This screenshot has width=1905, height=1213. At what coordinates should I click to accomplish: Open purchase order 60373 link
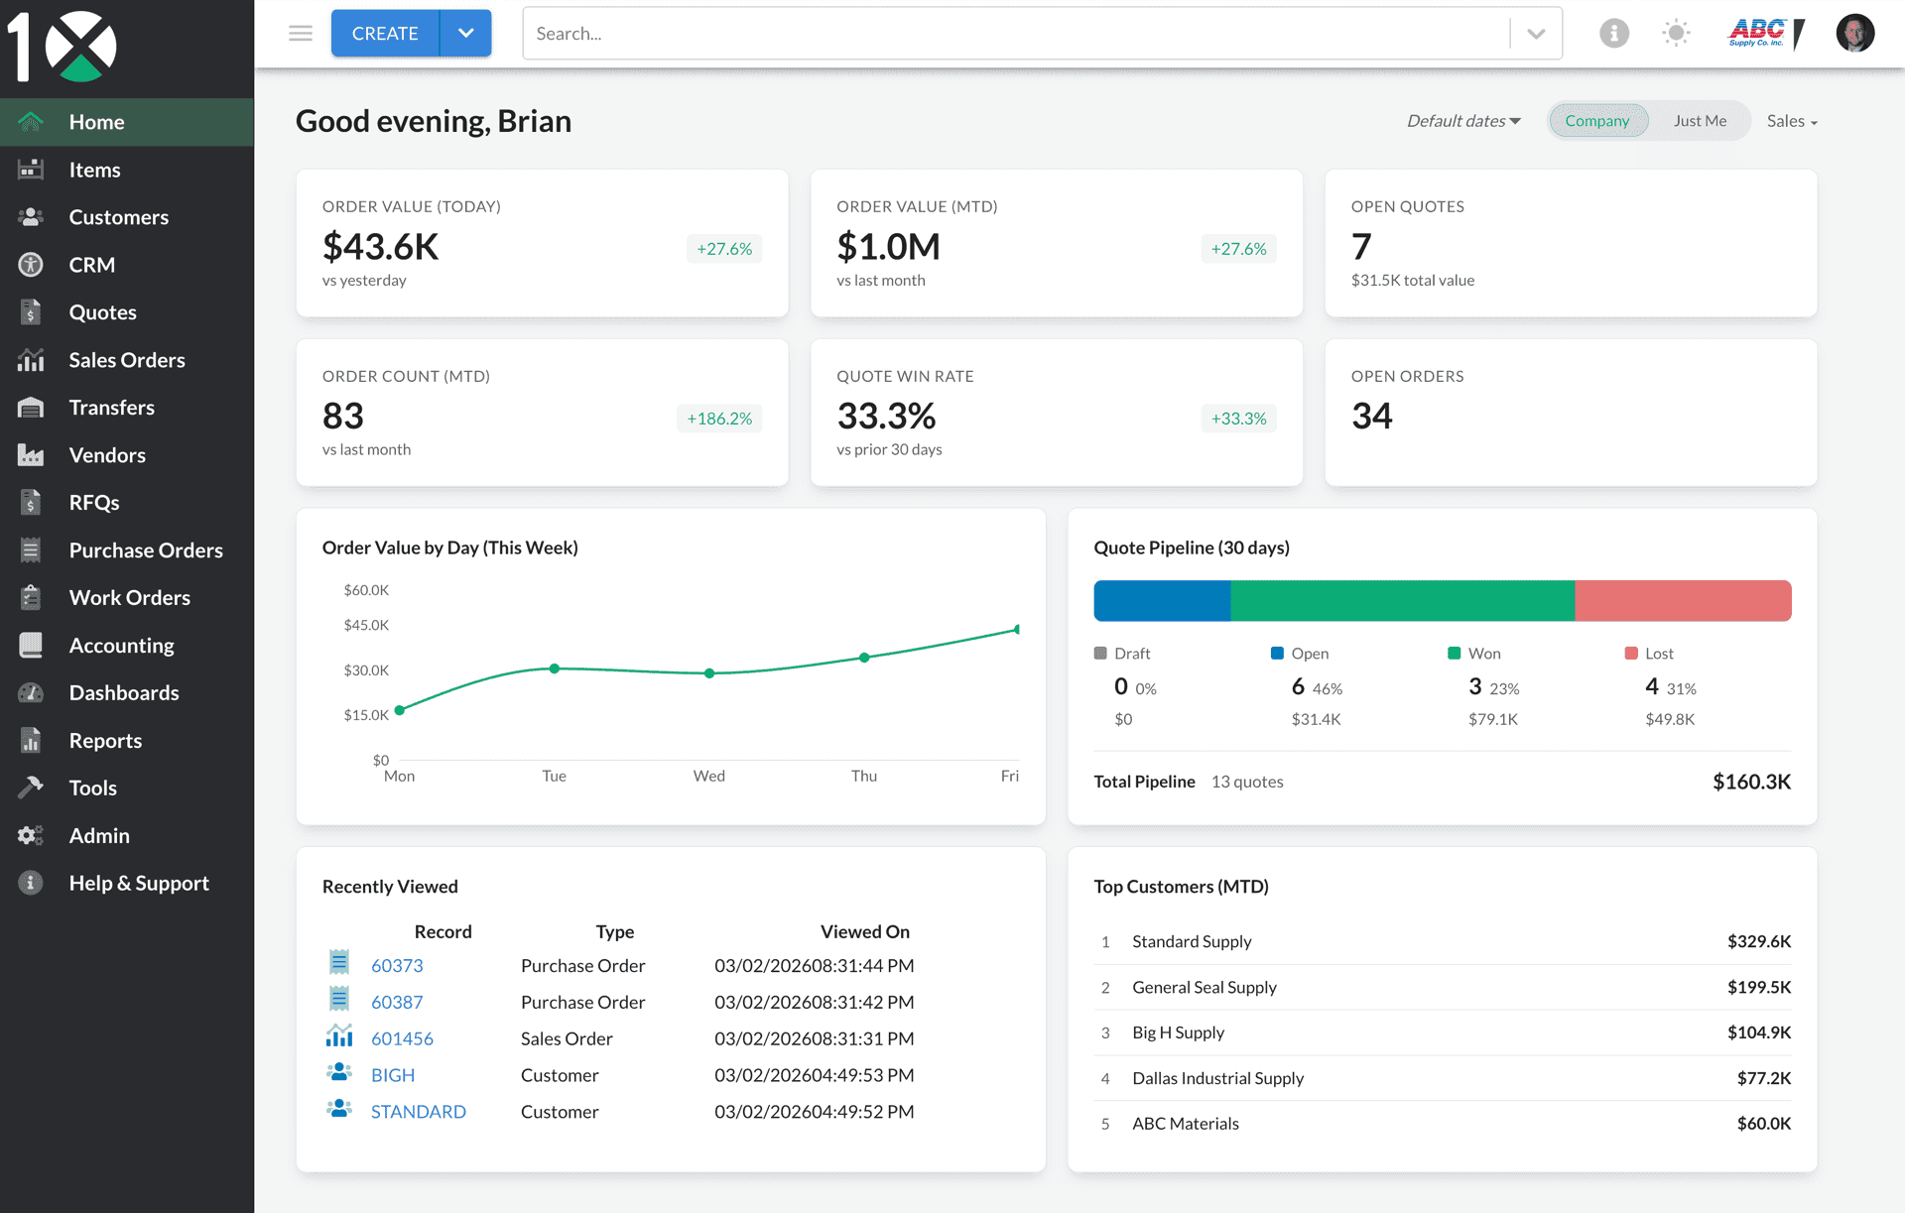point(397,965)
